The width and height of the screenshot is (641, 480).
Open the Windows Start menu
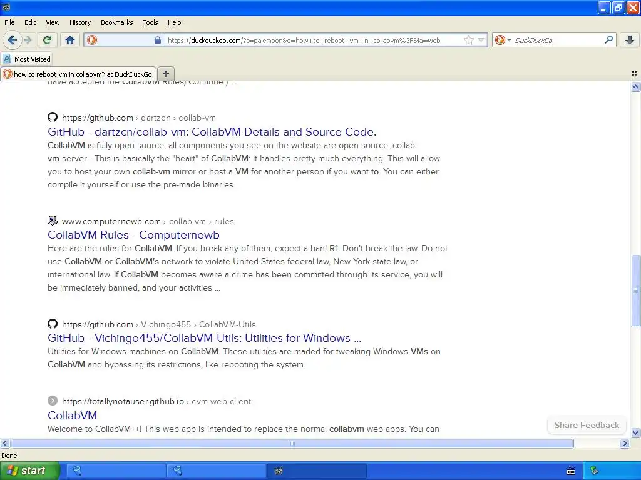coord(30,471)
